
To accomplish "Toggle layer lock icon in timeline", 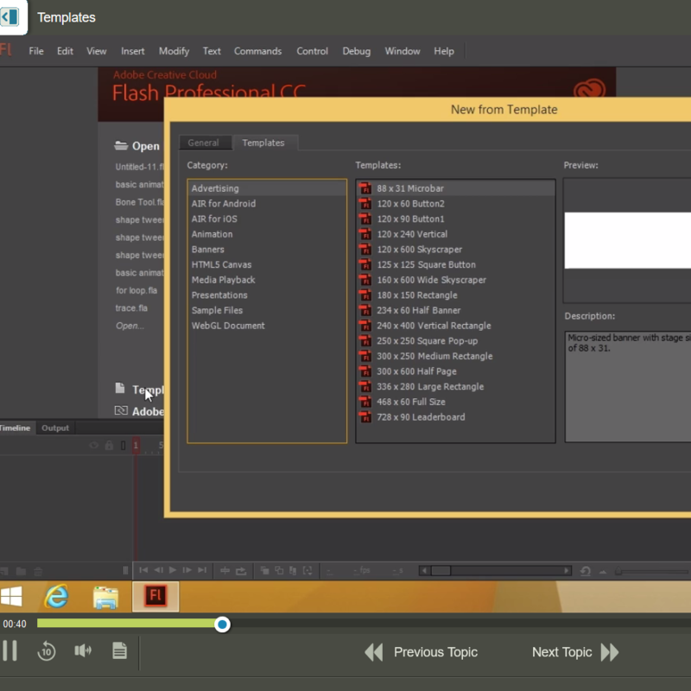I will pos(109,445).
